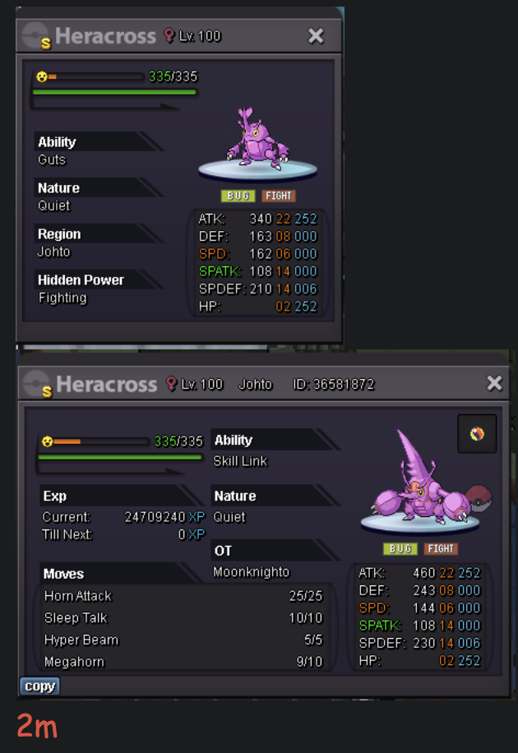This screenshot has width=518, height=753.
Task: Click the Heracross sprite in the top window
Action: click(x=257, y=138)
